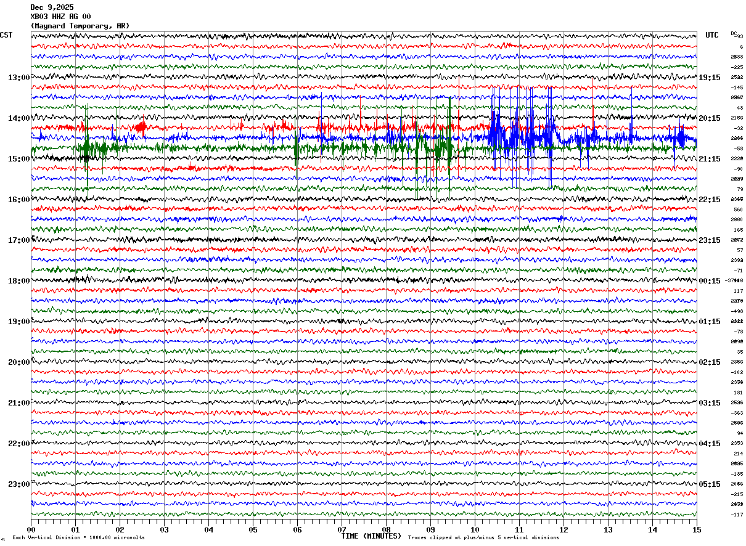This screenshot has width=746, height=546.
Task: Click the 00 minute tick on x-axis
Action: click(x=31, y=529)
